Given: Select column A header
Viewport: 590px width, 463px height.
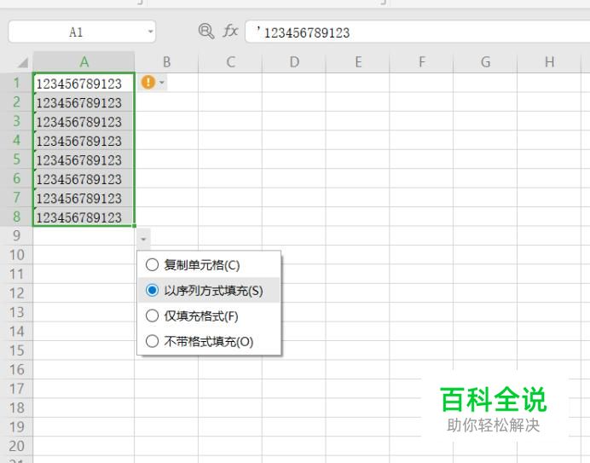Looking at the screenshot, I should [x=84, y=61].
